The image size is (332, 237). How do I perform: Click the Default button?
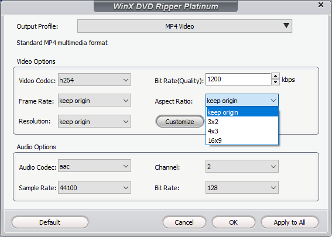click(50, 222)
